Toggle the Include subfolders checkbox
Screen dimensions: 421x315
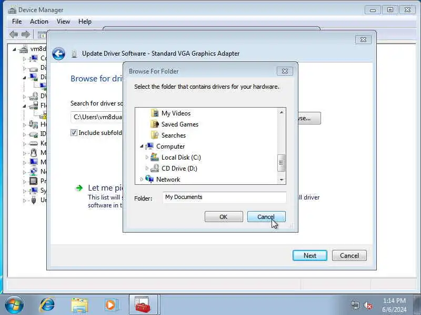[x=74, y=133]
